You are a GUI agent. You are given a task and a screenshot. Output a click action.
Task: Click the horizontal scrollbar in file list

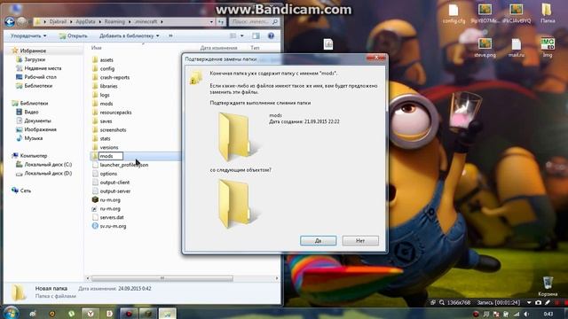tap(162, 278)
